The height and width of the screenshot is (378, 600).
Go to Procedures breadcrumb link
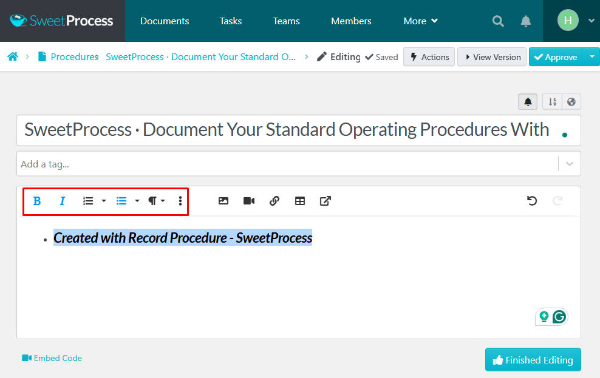point(75,57)
